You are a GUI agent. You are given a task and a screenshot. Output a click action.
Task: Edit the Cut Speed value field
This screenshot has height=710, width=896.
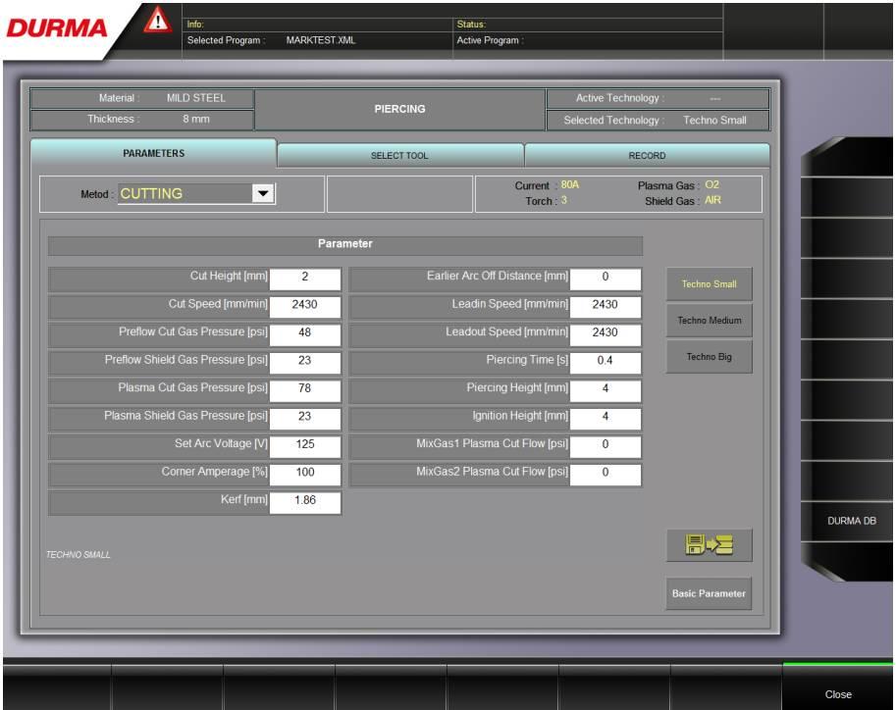(x=305, y=305)
